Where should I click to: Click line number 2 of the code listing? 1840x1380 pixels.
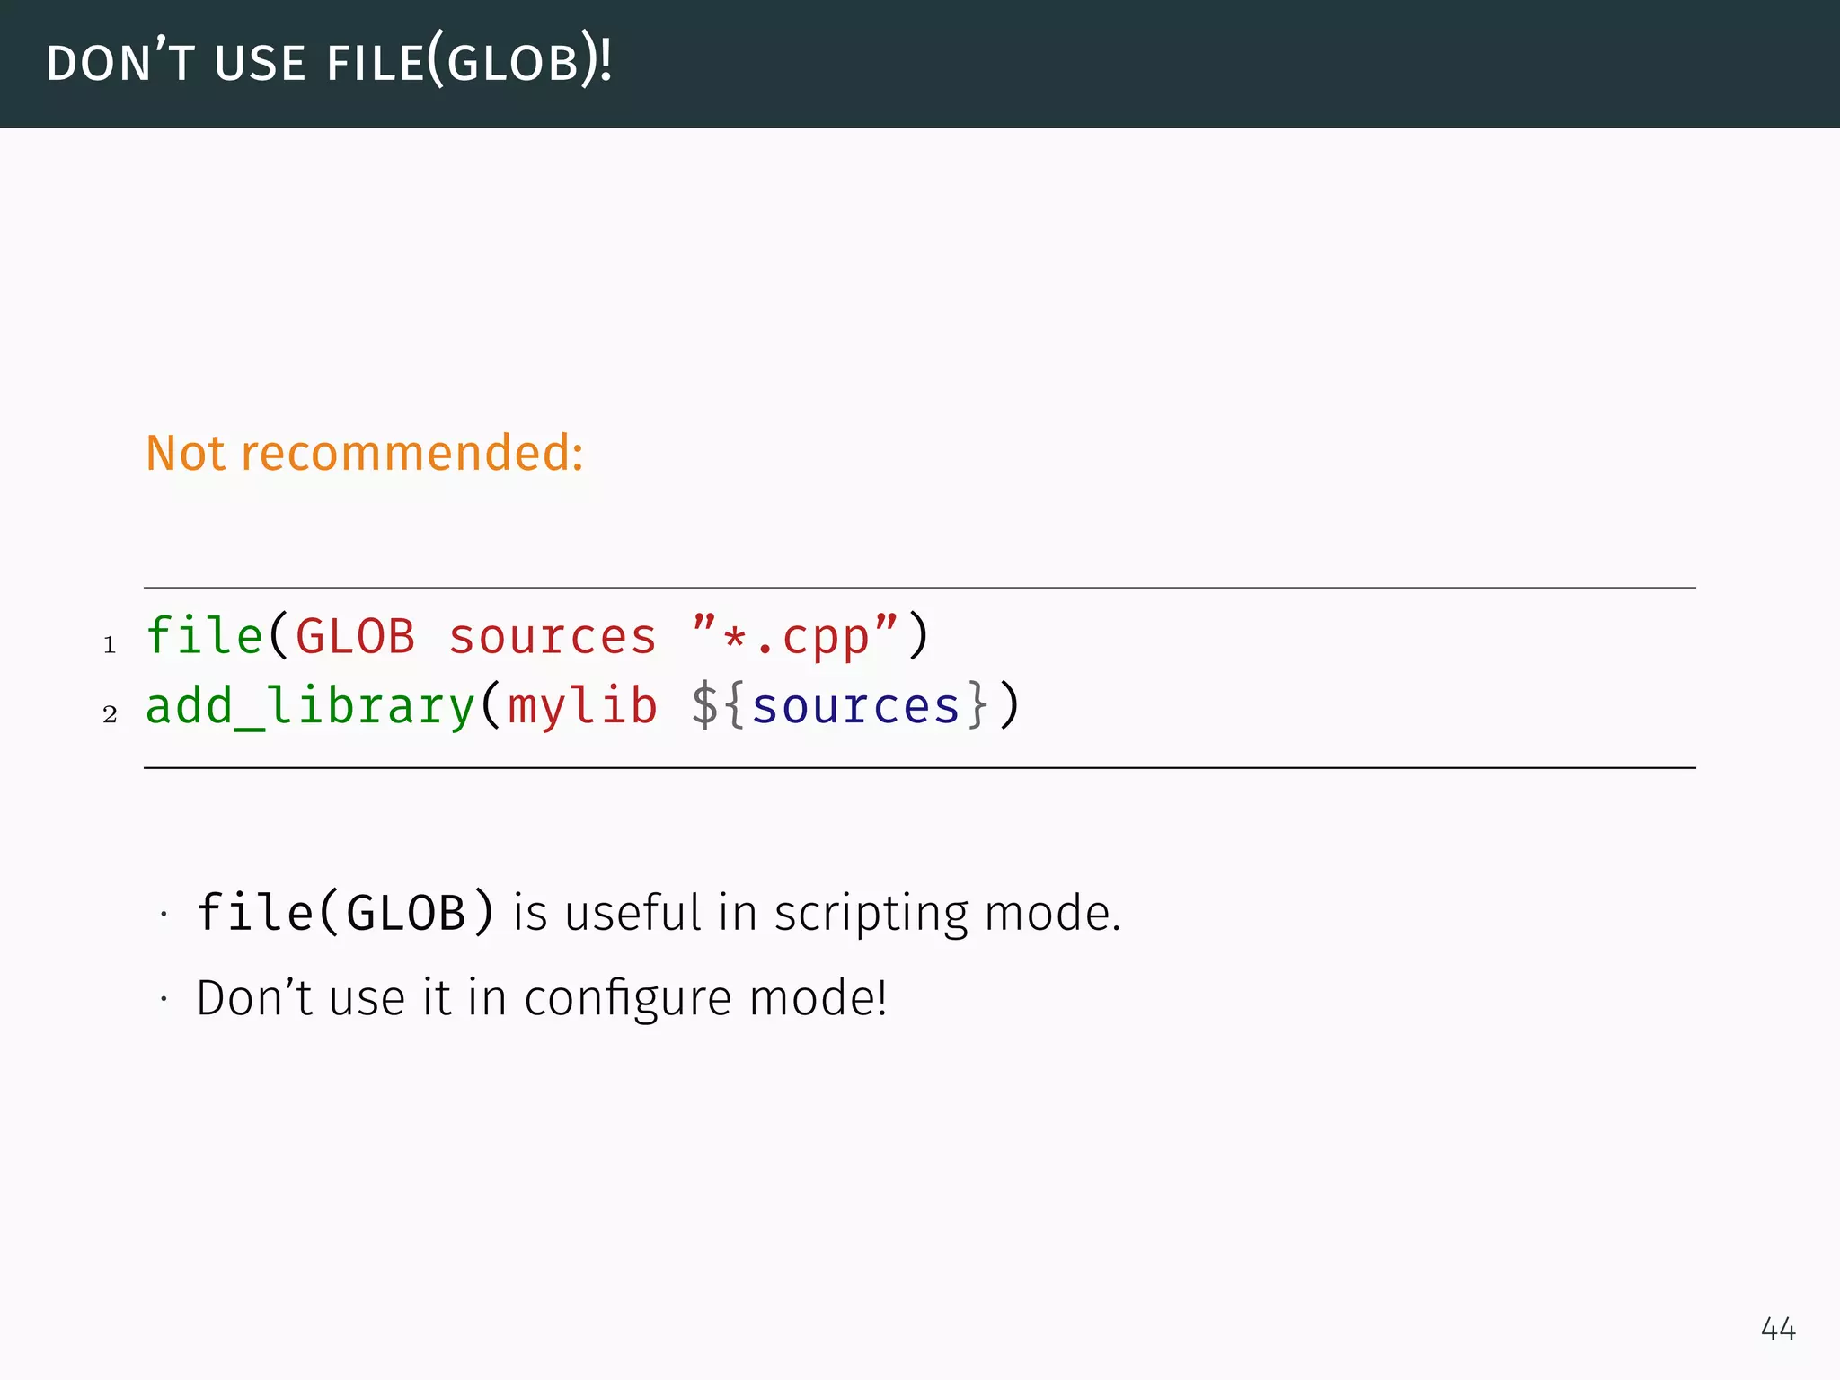[x=110, y=715]
